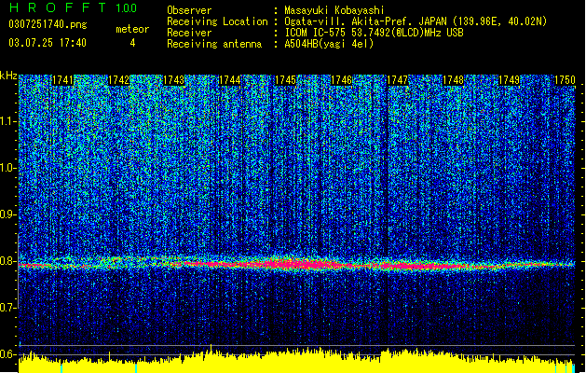This screenshot has width=586, height=373.
Task: Click the 1747 time marker
Action: 397,80
